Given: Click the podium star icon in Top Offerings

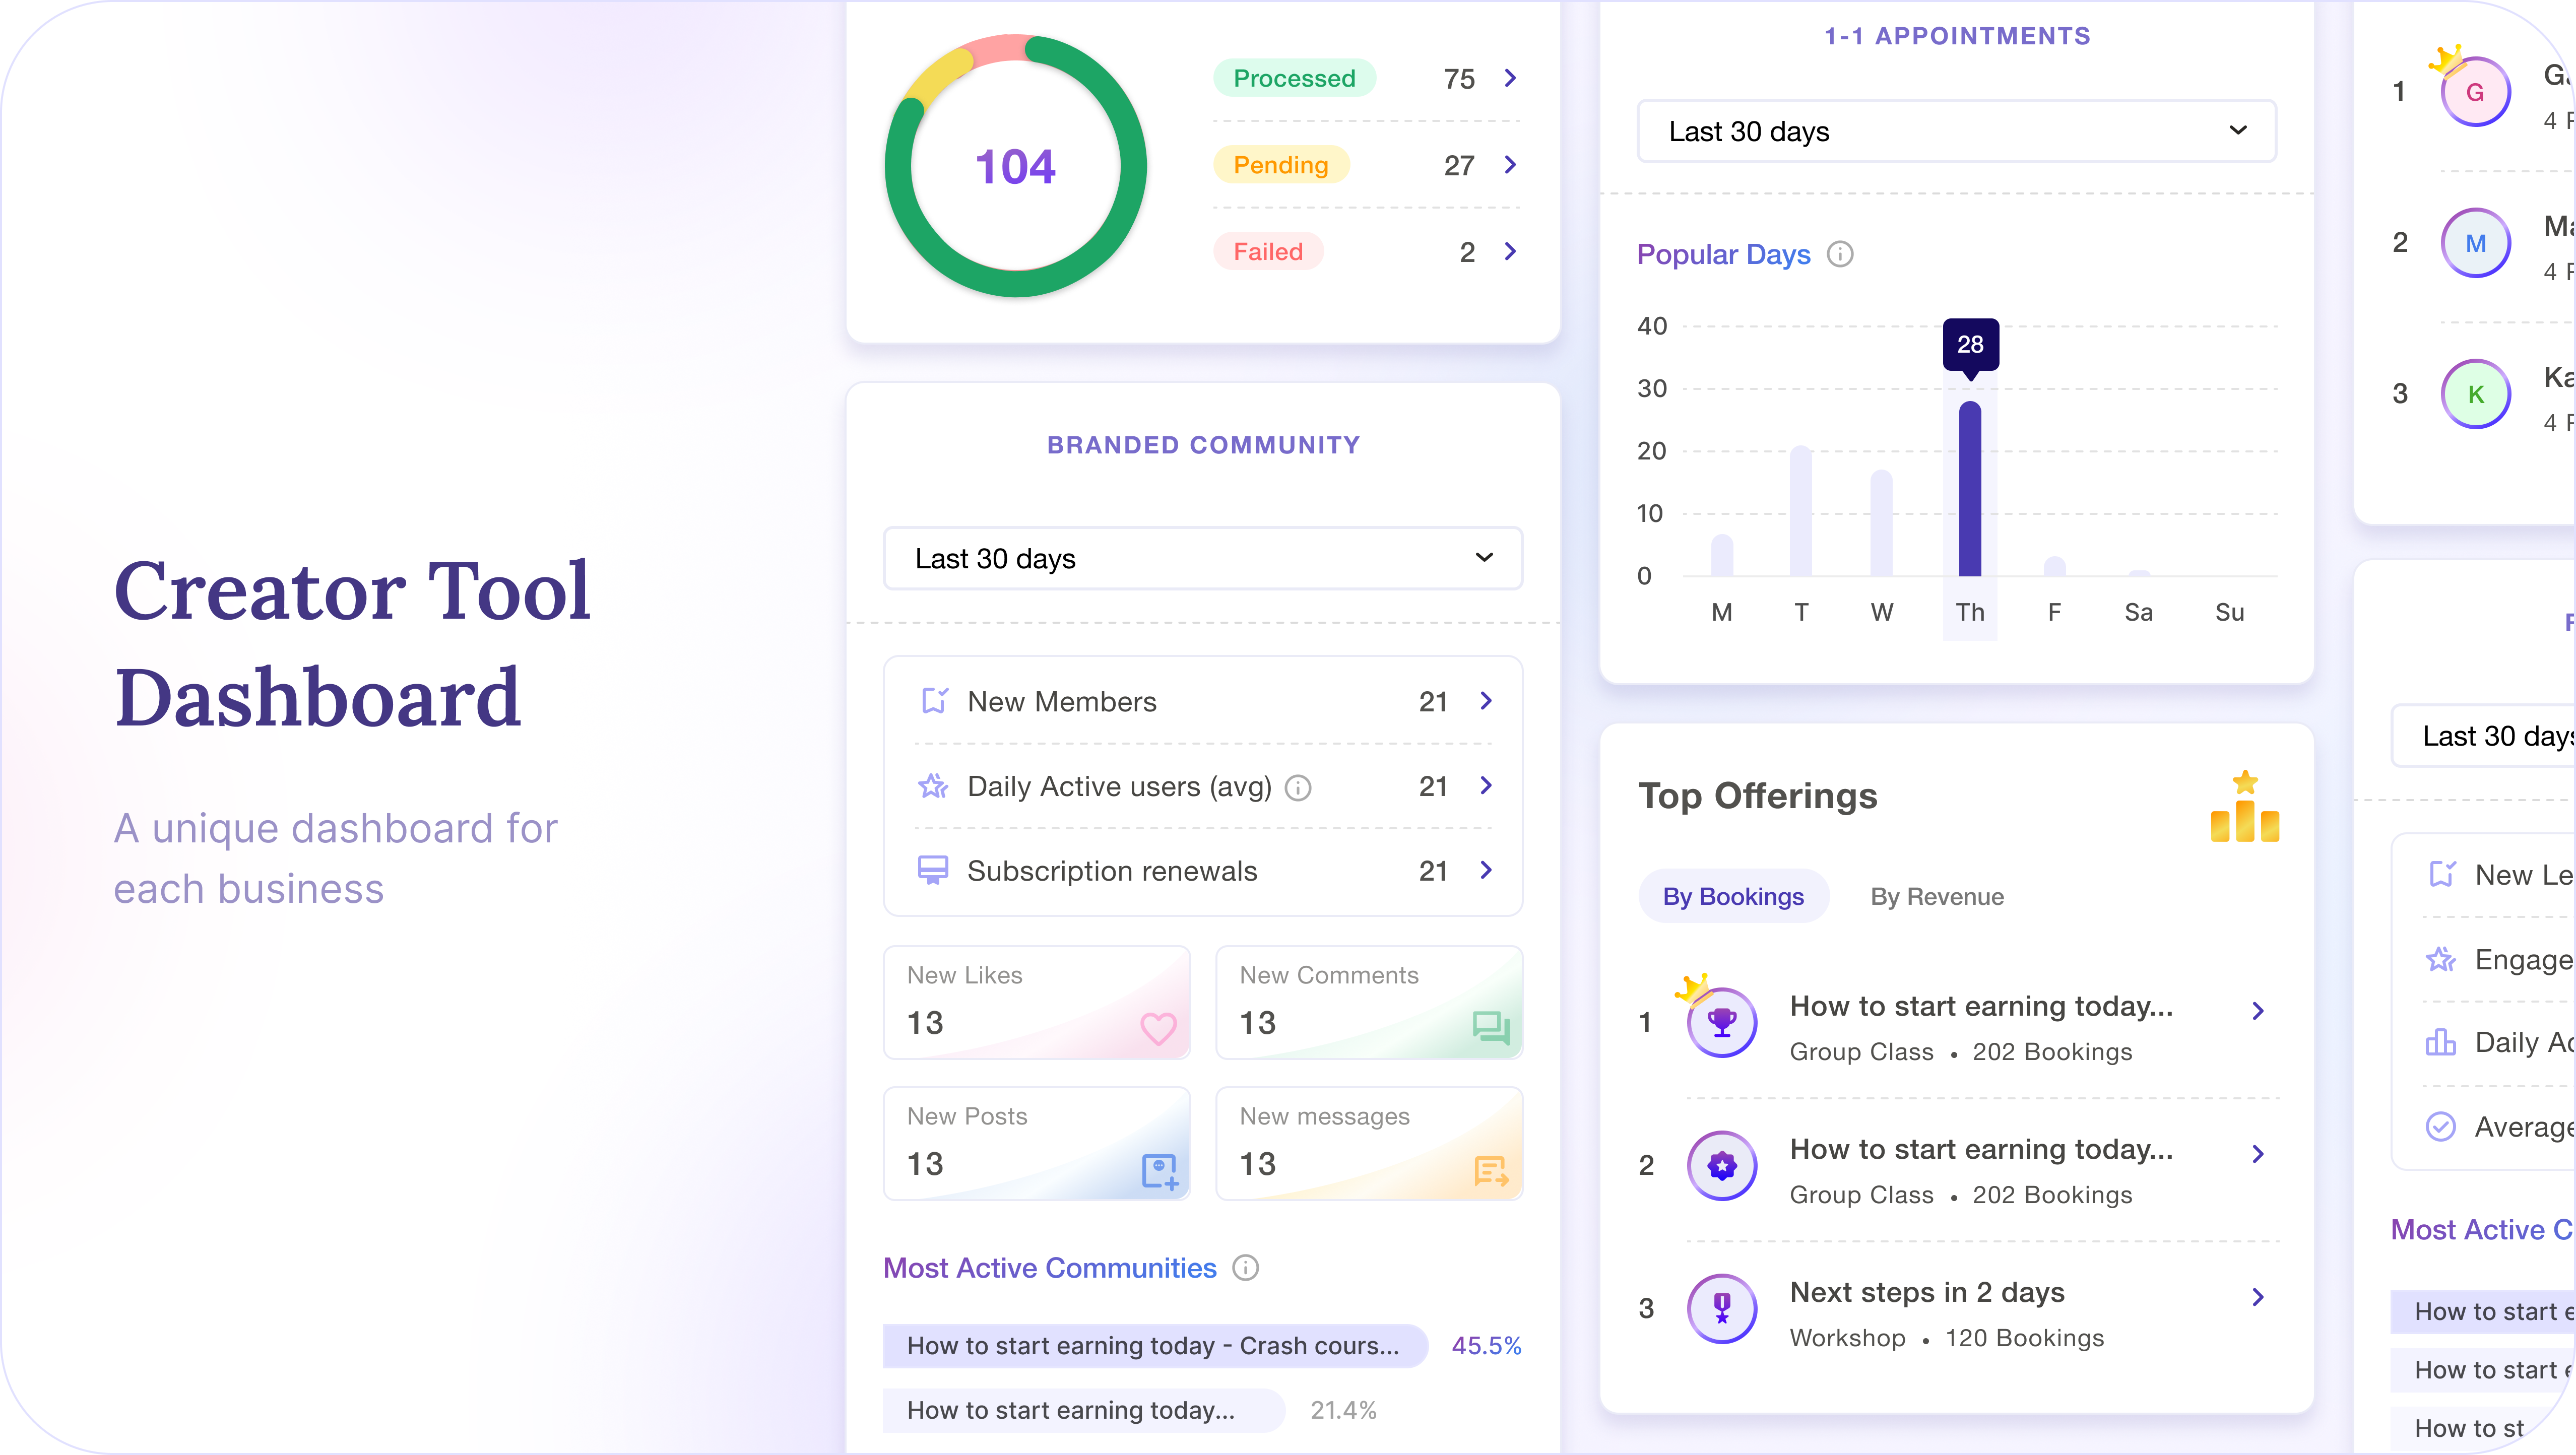Looking at the screenshot, I should pyautogui.click(x=2244, y=808).
